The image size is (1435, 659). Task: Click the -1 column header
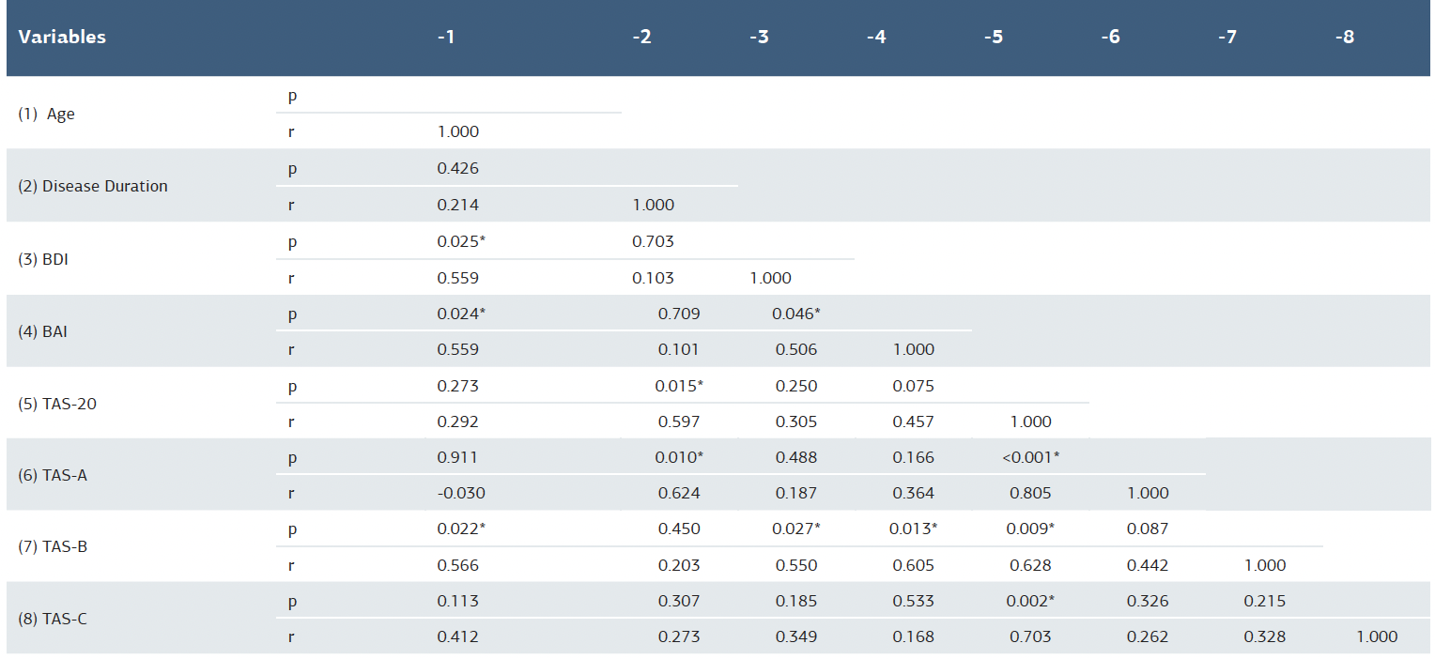(447, 37)
